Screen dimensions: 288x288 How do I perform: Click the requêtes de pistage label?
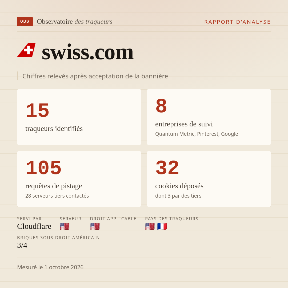(54, 186)
